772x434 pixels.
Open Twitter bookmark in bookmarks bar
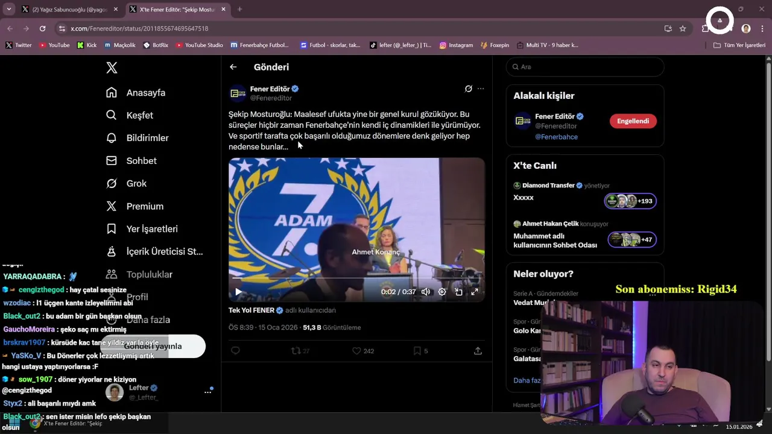tap(19, 45)
